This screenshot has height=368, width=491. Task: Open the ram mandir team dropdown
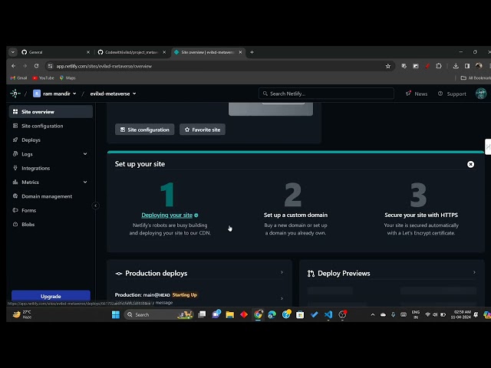54,94
